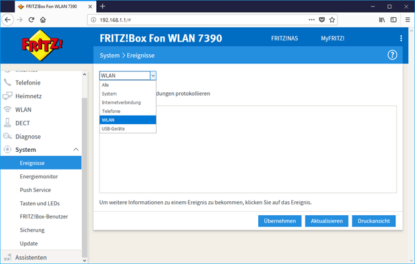Viewport: 415px width, 264px height.
Task: Choose Telefonie in the filter dropdown list
Action: (x=128, y=111)
